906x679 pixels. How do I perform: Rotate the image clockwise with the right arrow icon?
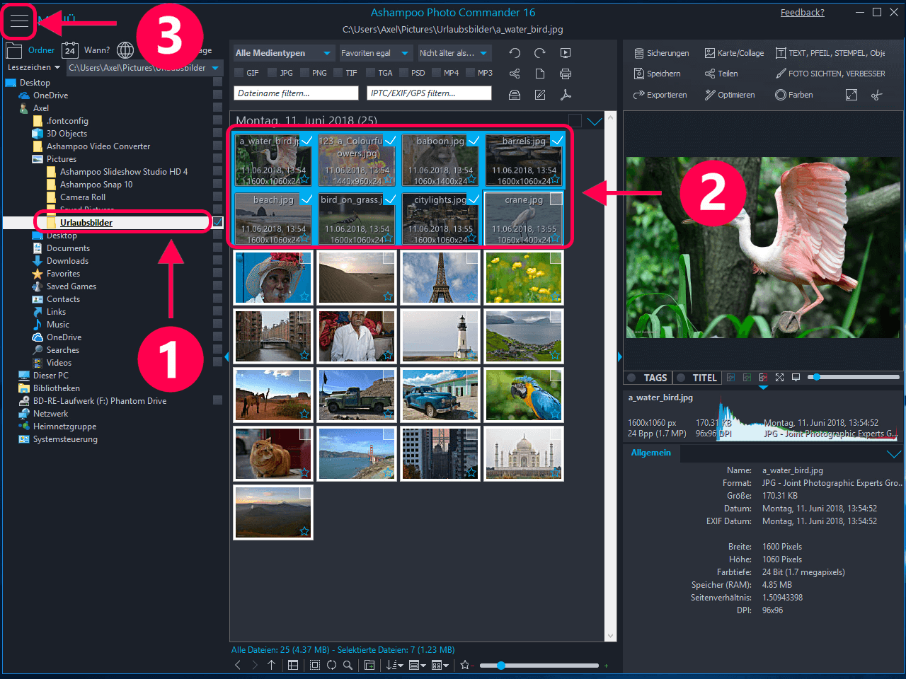point(540,53)
